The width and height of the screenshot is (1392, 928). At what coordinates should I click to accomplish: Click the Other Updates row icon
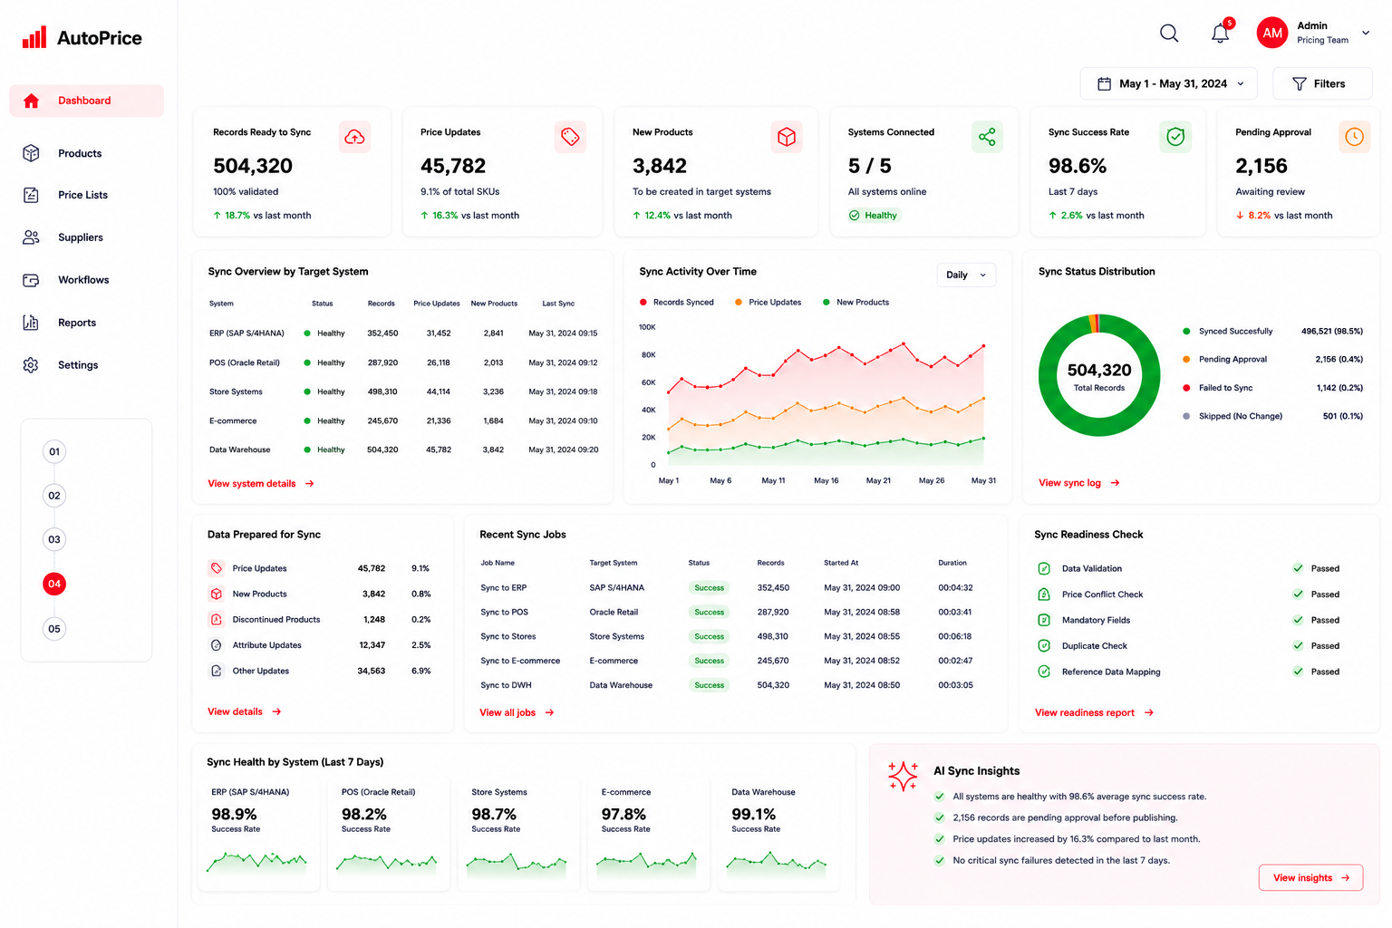[216, 672]
